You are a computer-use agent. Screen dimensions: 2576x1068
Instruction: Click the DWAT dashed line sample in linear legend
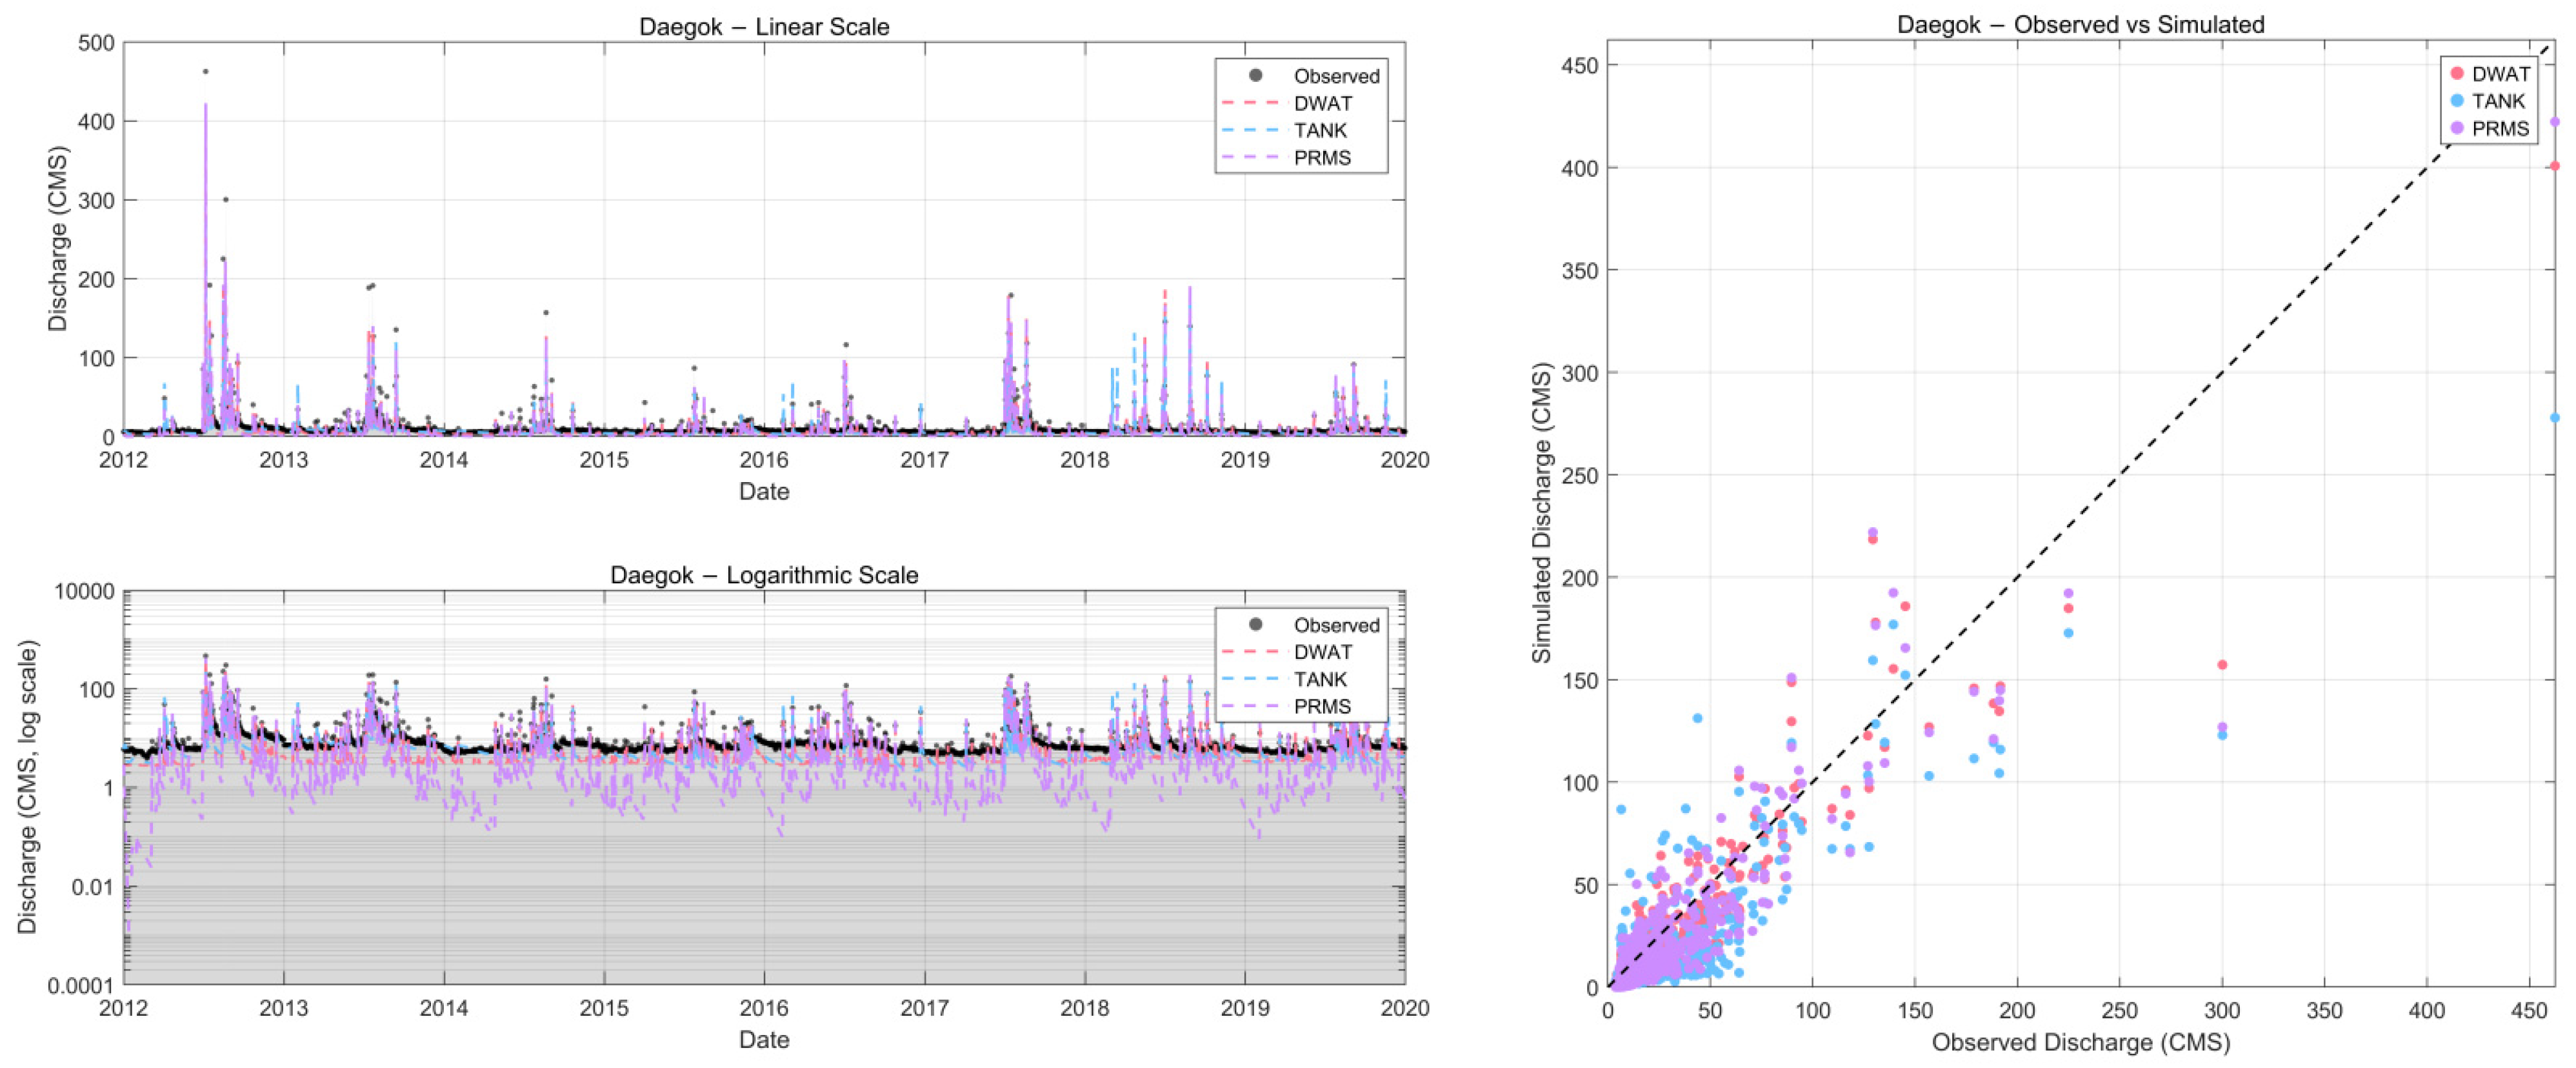tap(1250, 103)
